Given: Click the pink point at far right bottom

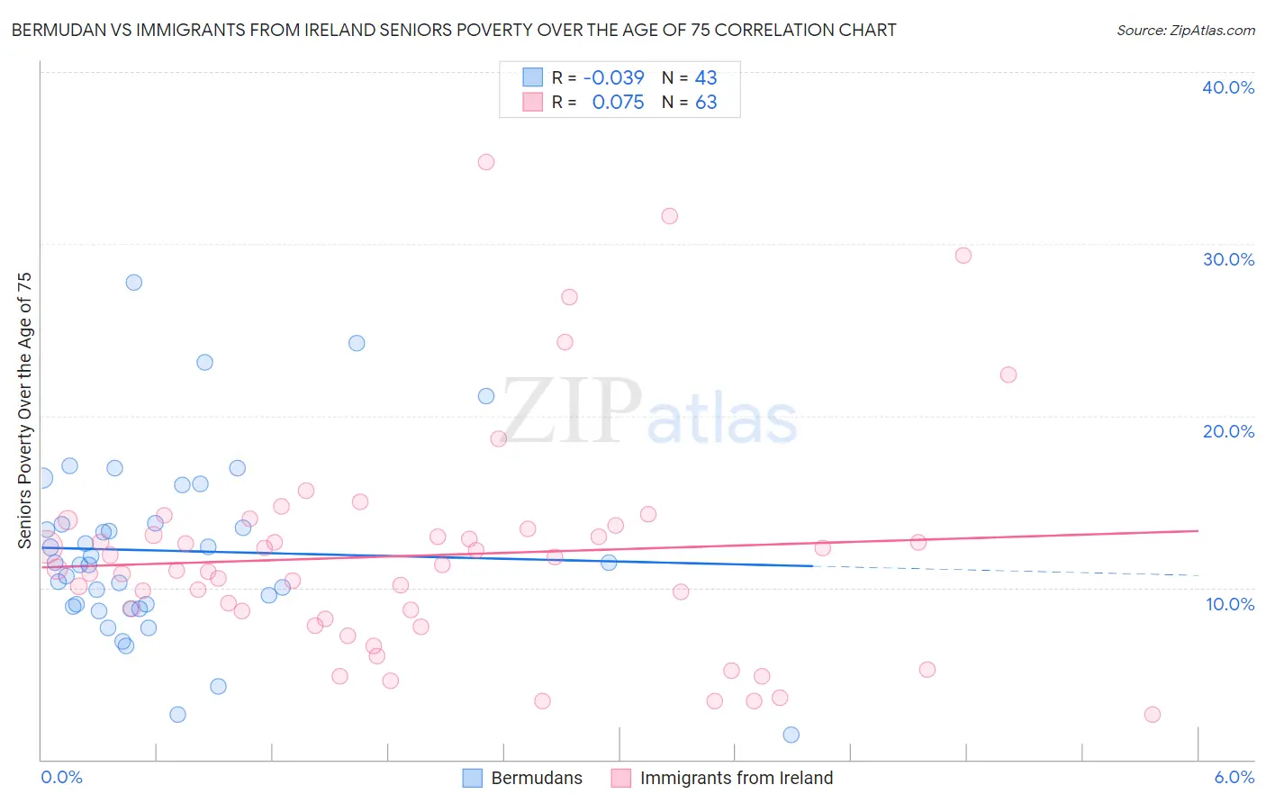Looking at the screenshot, I should pos(1153,715).
